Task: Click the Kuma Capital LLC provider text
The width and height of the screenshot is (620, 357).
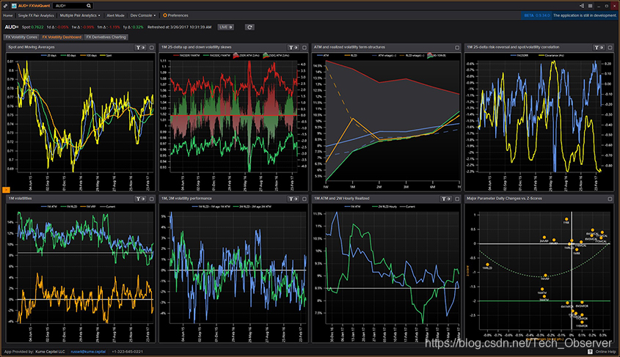Action: tap(50, 351)
